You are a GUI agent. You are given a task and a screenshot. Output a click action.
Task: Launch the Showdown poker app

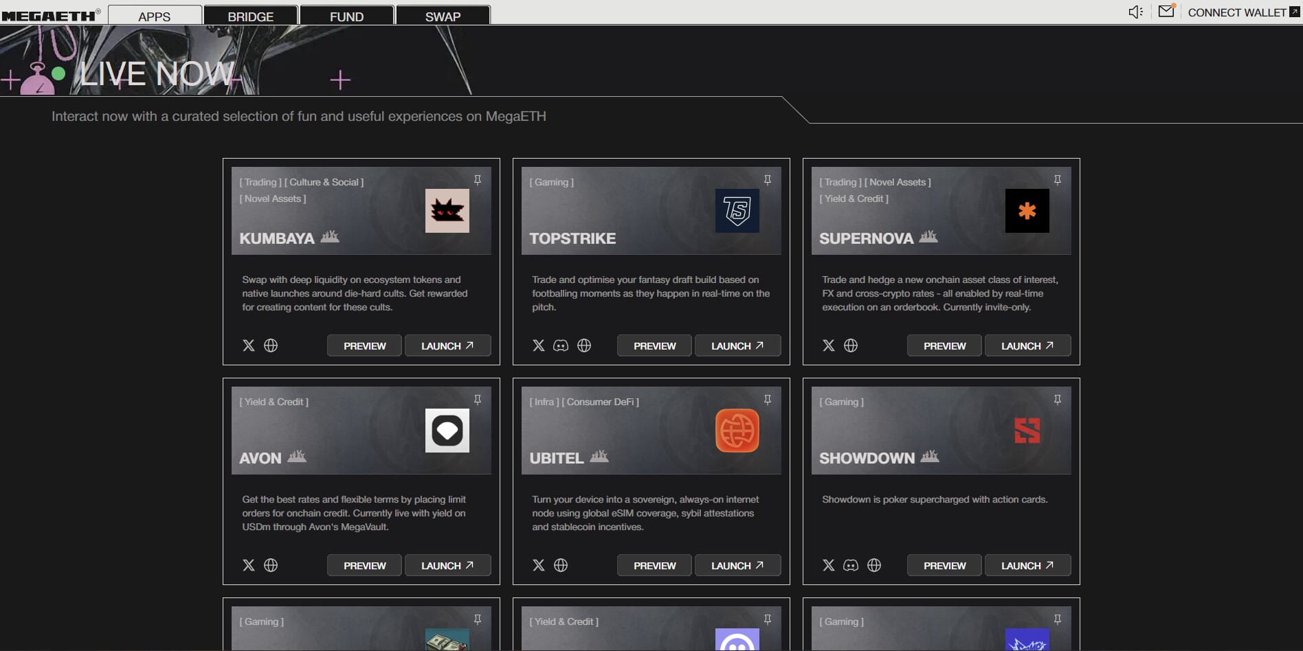1027,565
